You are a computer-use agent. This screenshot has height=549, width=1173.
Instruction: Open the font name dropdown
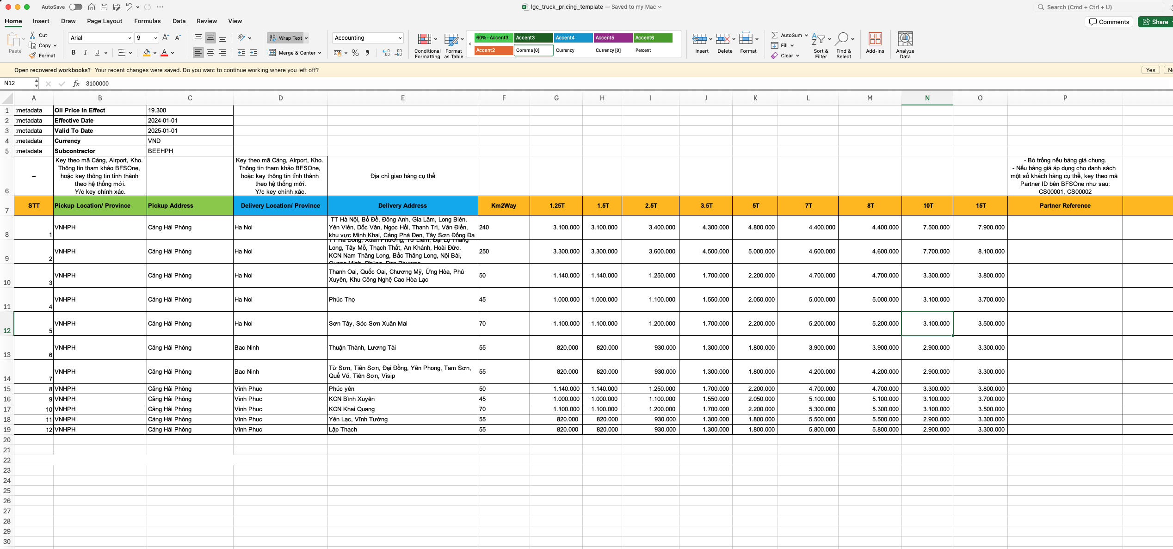[x=130, y=38]
